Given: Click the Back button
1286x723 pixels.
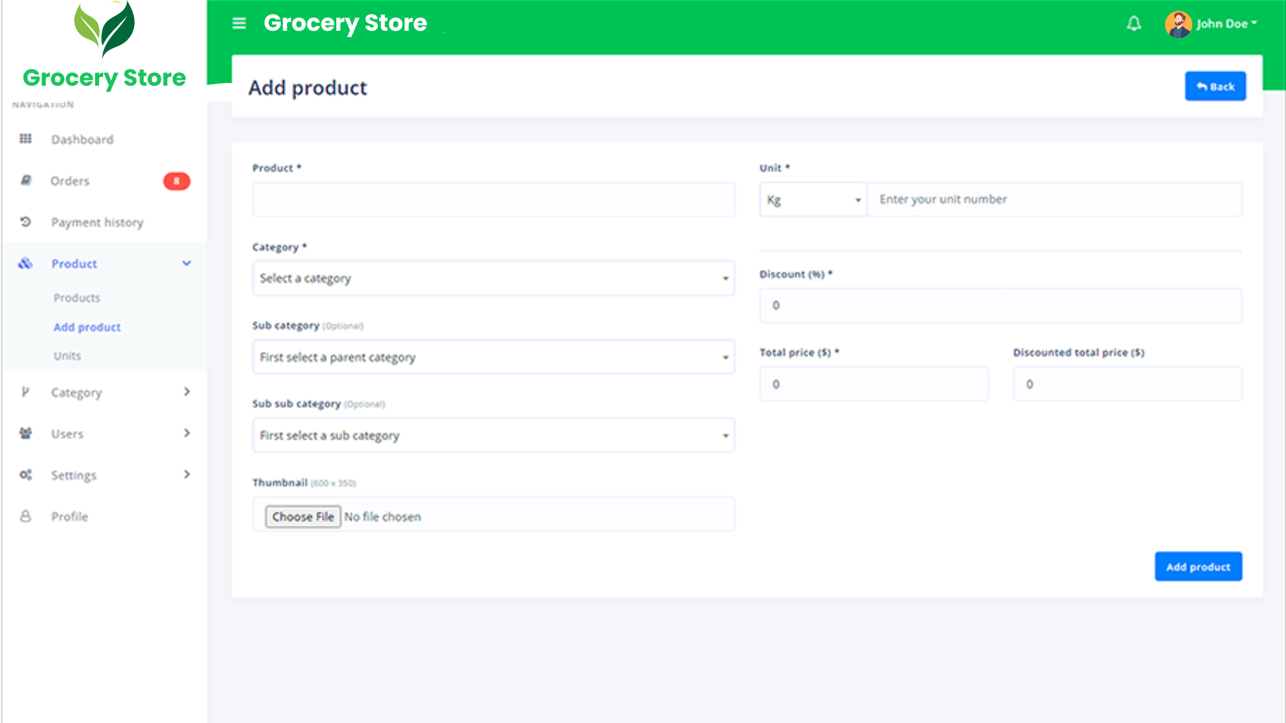Looking at the screenshot, I should 1215,86.
